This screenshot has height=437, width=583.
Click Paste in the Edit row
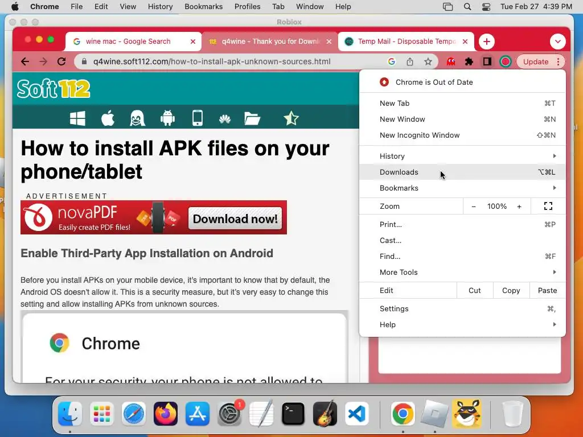[x=547, y=291]
